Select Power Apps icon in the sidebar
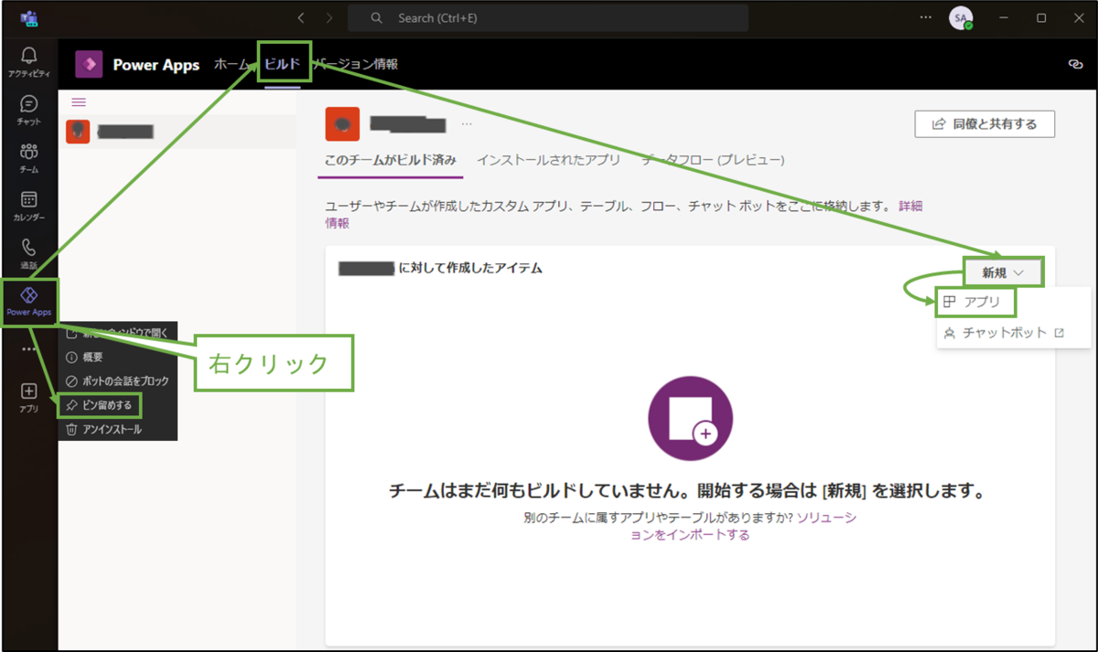The image size is (1098, 652). point(29,301)
